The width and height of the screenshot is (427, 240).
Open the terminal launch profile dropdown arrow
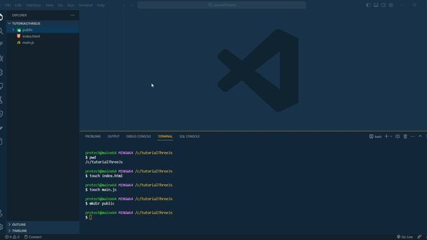[391, 136]
